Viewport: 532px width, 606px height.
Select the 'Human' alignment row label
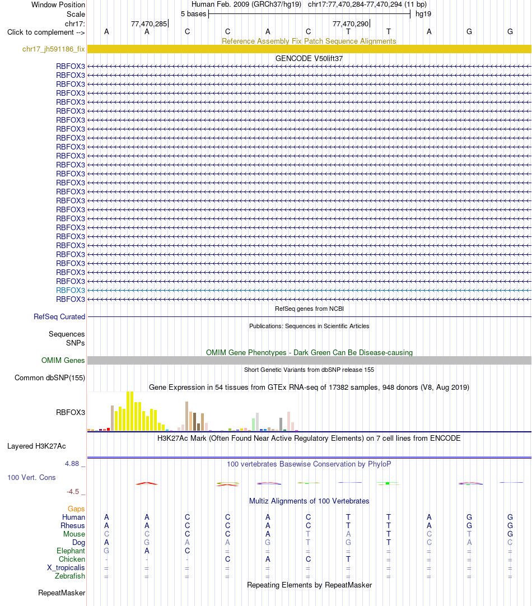click(x=73, y=517)
